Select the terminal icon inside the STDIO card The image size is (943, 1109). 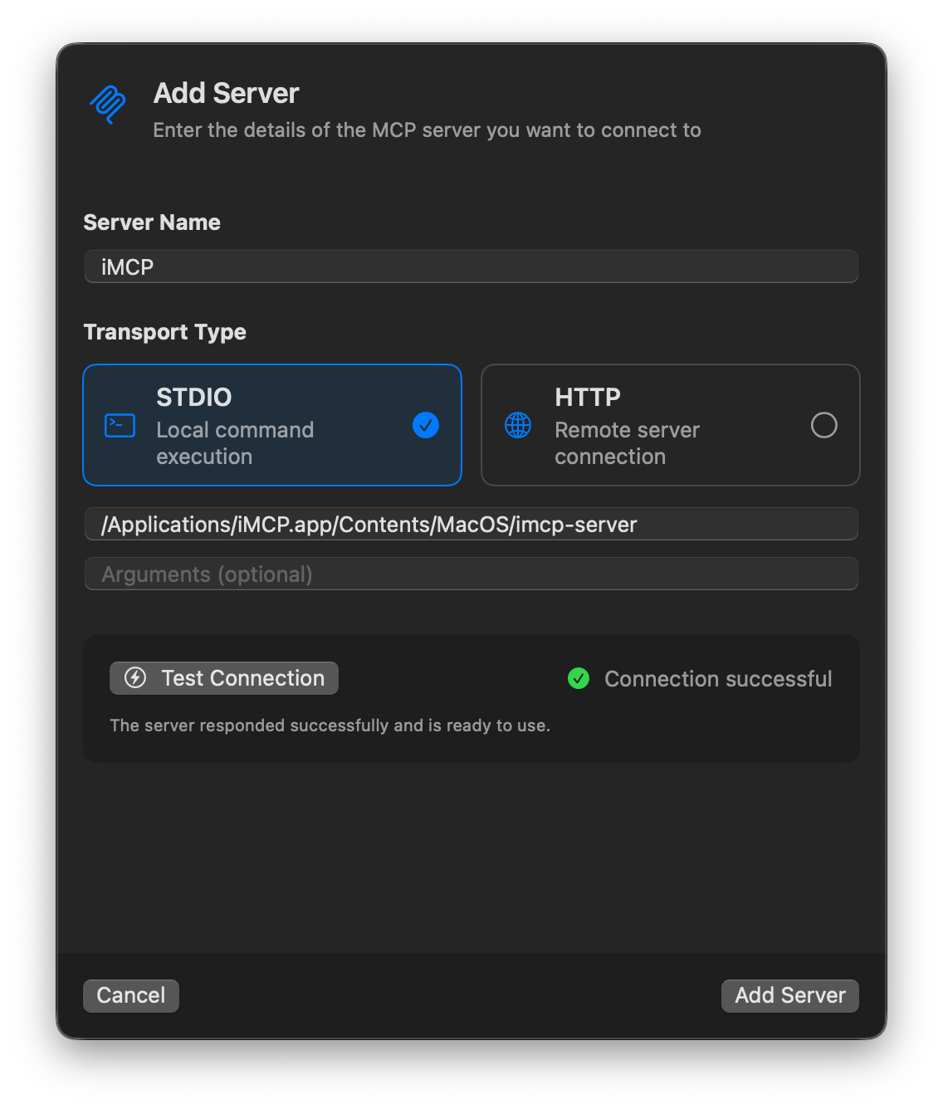(119, 425)
